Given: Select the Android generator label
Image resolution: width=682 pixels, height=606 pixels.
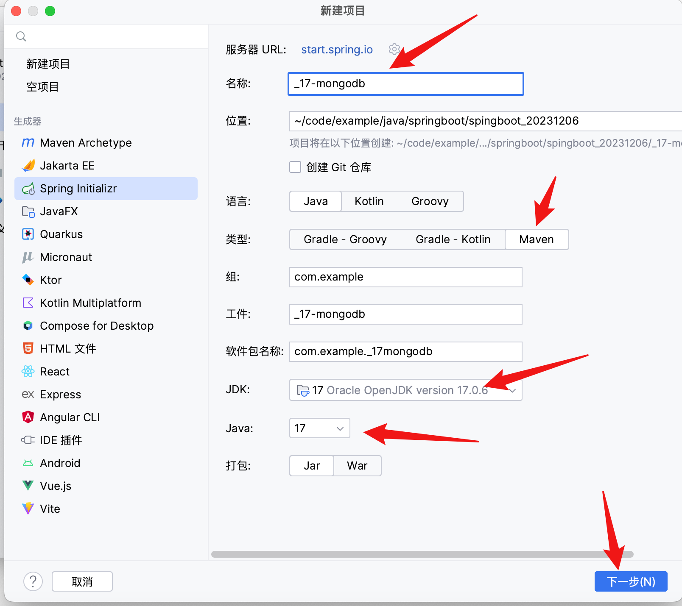Looking at the screenshot, I should [x=60, y=463].
